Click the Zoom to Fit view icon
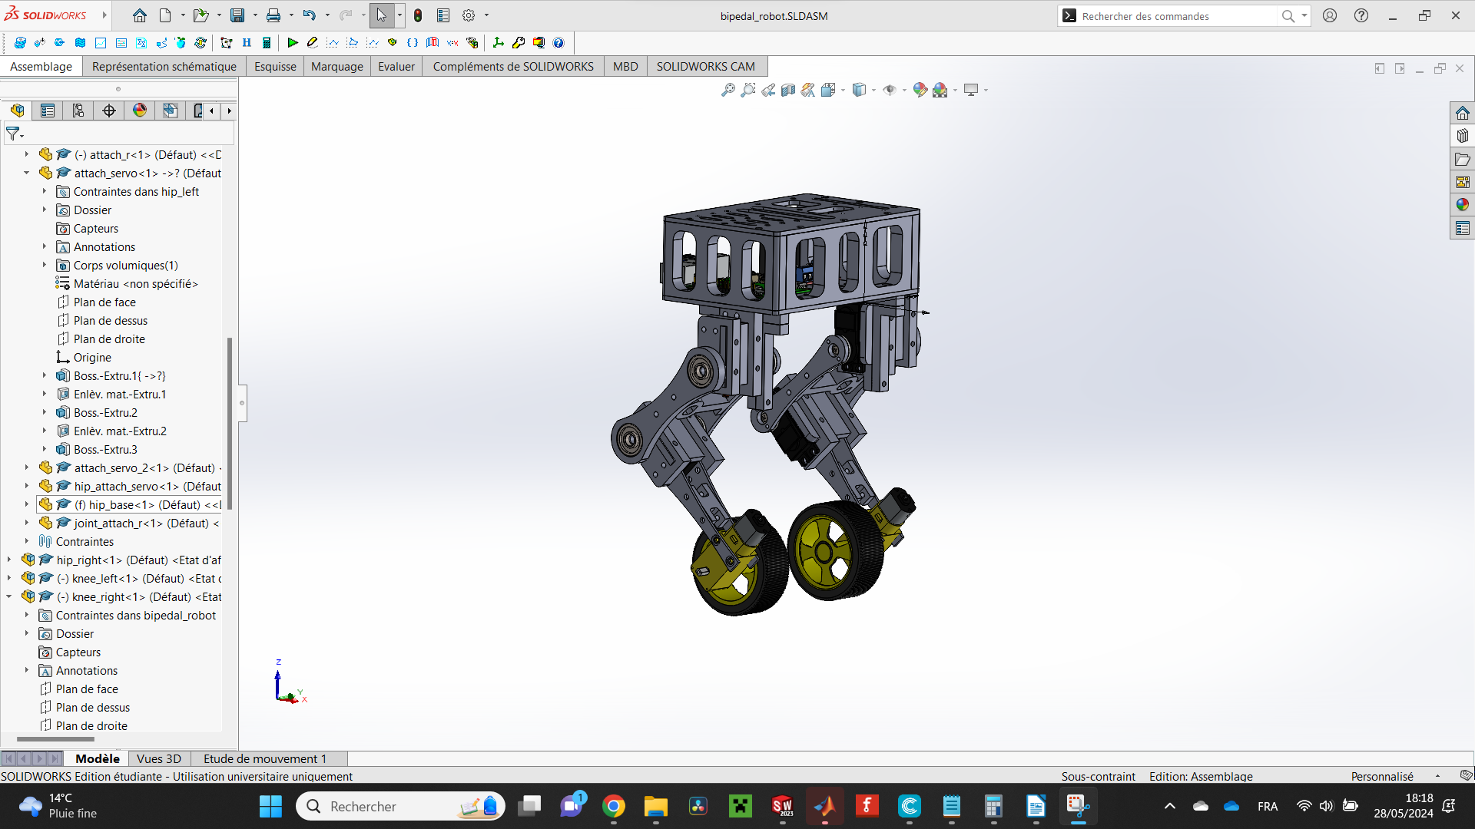 [728, 91]
